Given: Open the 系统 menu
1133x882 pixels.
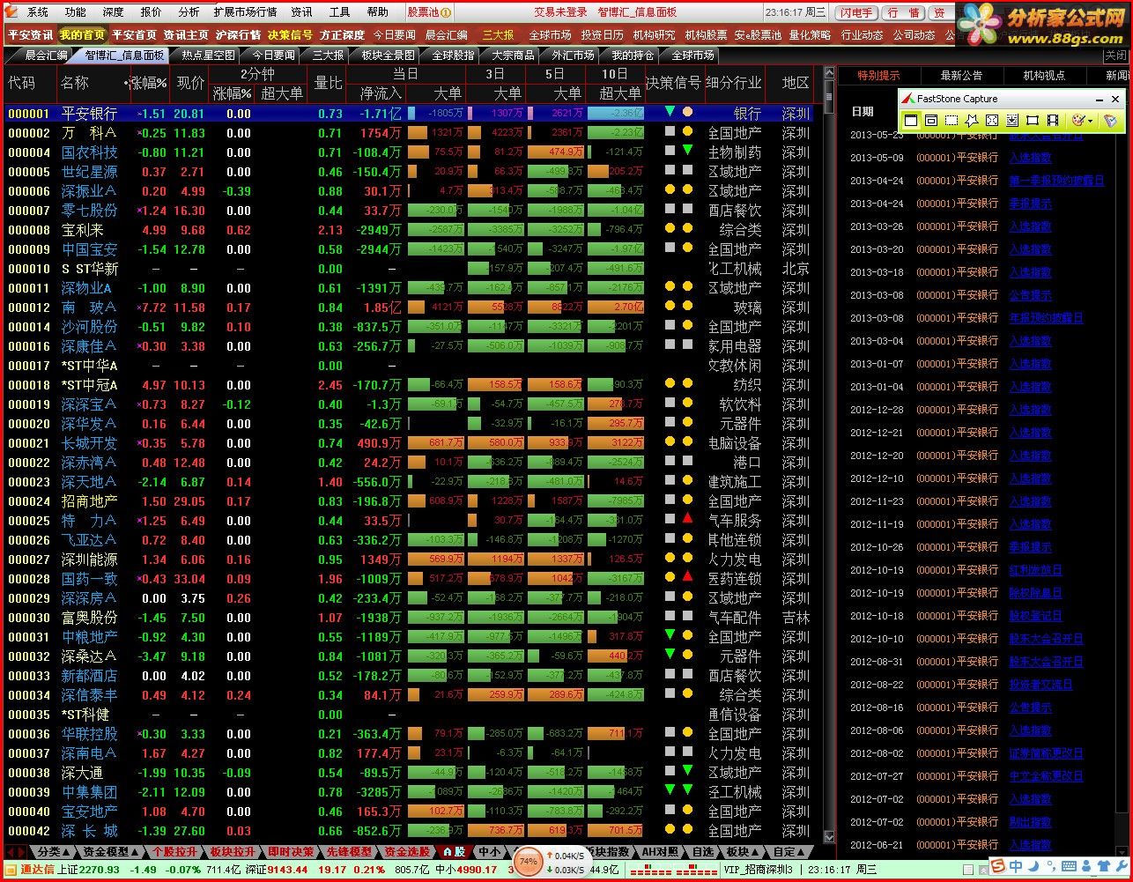Looking at the screenshot, I should [x=38, y=12].
